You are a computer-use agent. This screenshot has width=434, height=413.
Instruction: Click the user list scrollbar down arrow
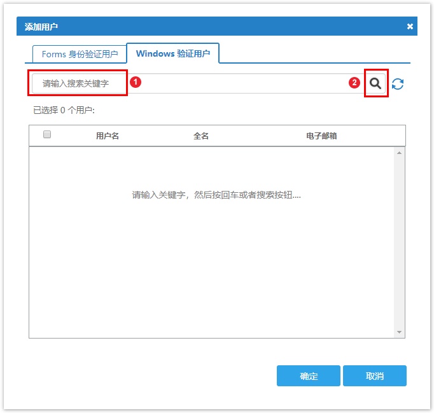(399, 332)
